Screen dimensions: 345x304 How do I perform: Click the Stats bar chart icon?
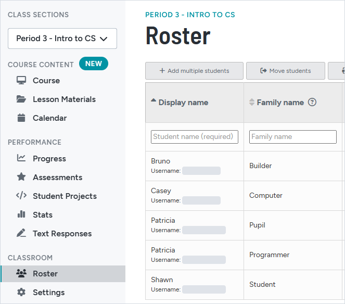point(21,214)
